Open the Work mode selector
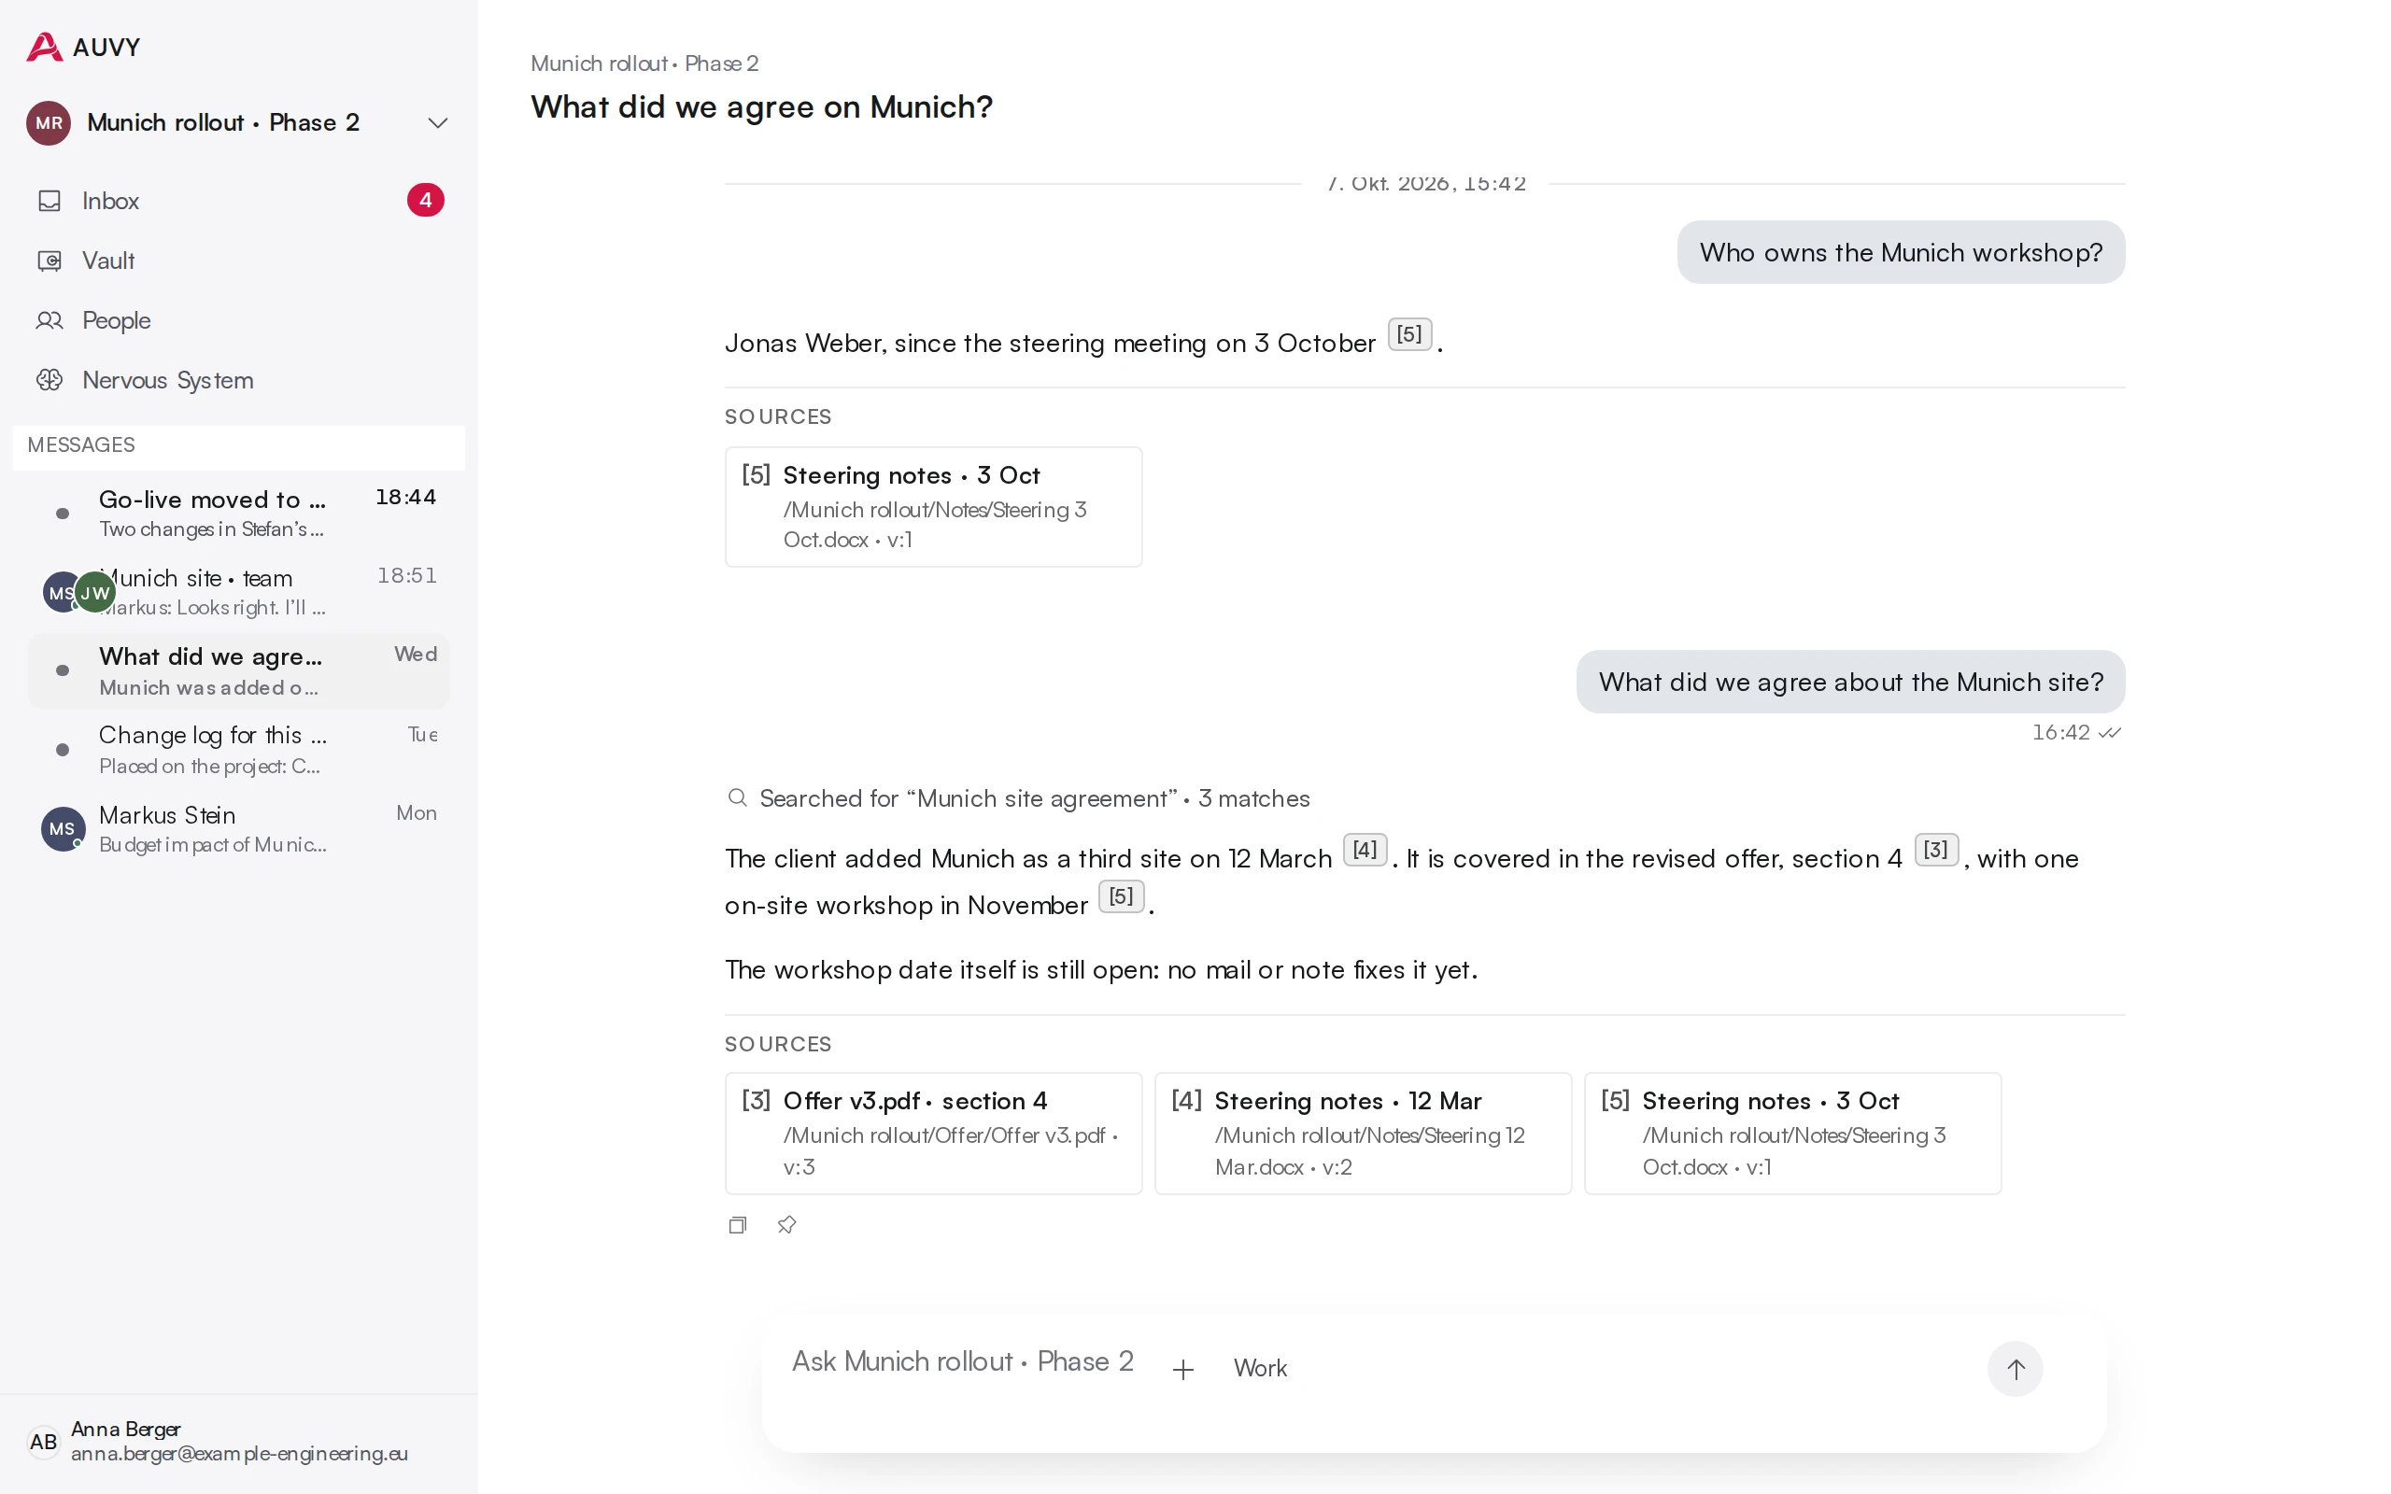This screenshot has height=1494, width=2391. (1260, 1369)
